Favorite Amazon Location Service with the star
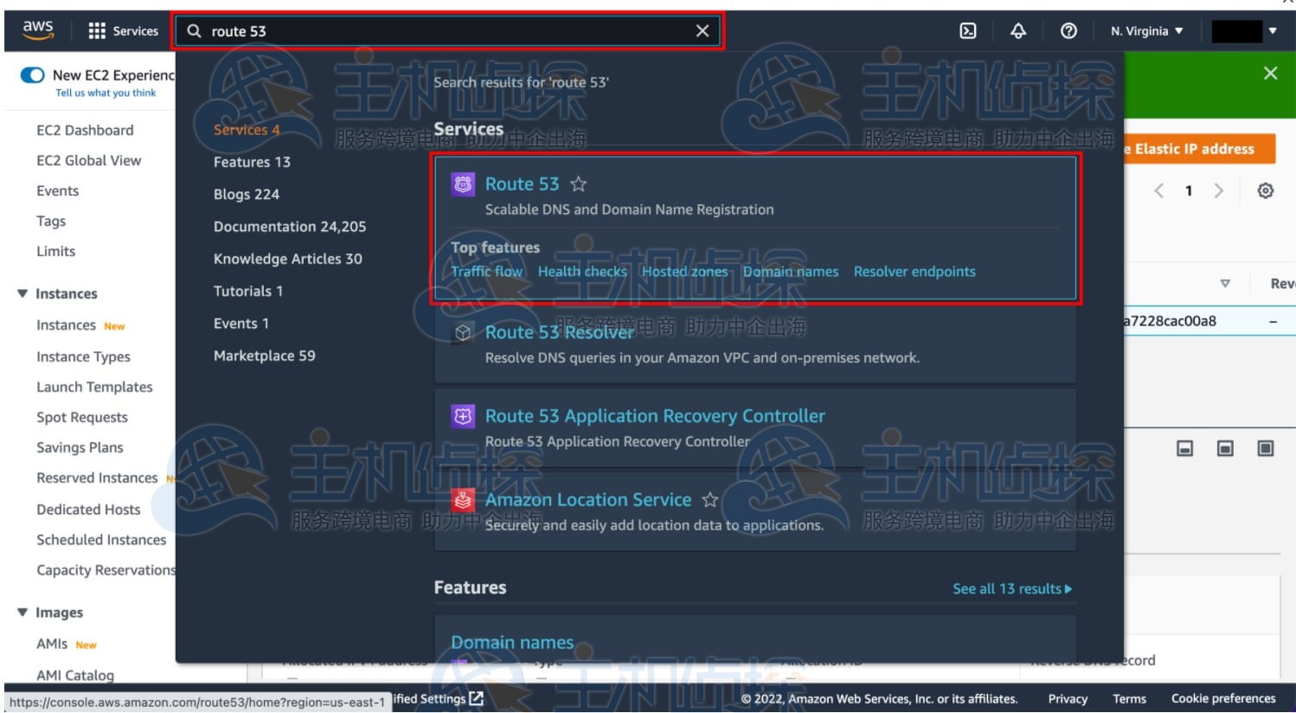This screenshot has height=713, width=1296. [710, 499]
